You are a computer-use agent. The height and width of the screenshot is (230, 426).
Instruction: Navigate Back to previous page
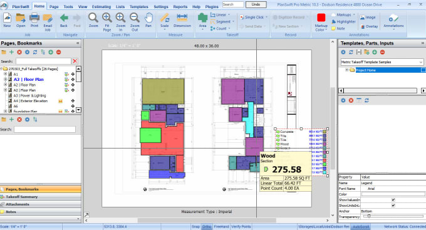pyautogui.click(x=64, y=21)
